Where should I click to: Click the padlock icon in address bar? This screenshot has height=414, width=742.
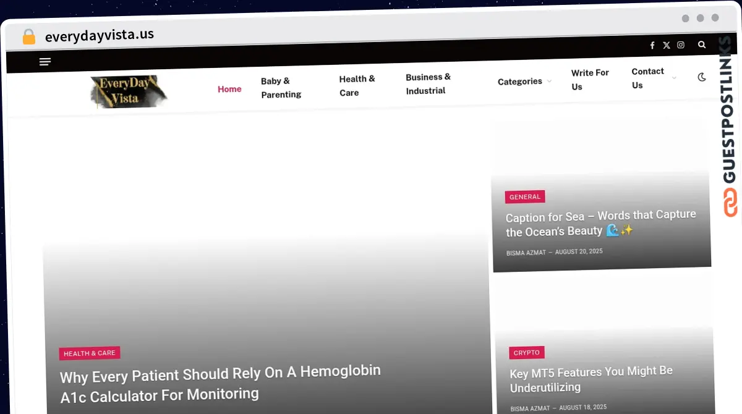point(29,36)
